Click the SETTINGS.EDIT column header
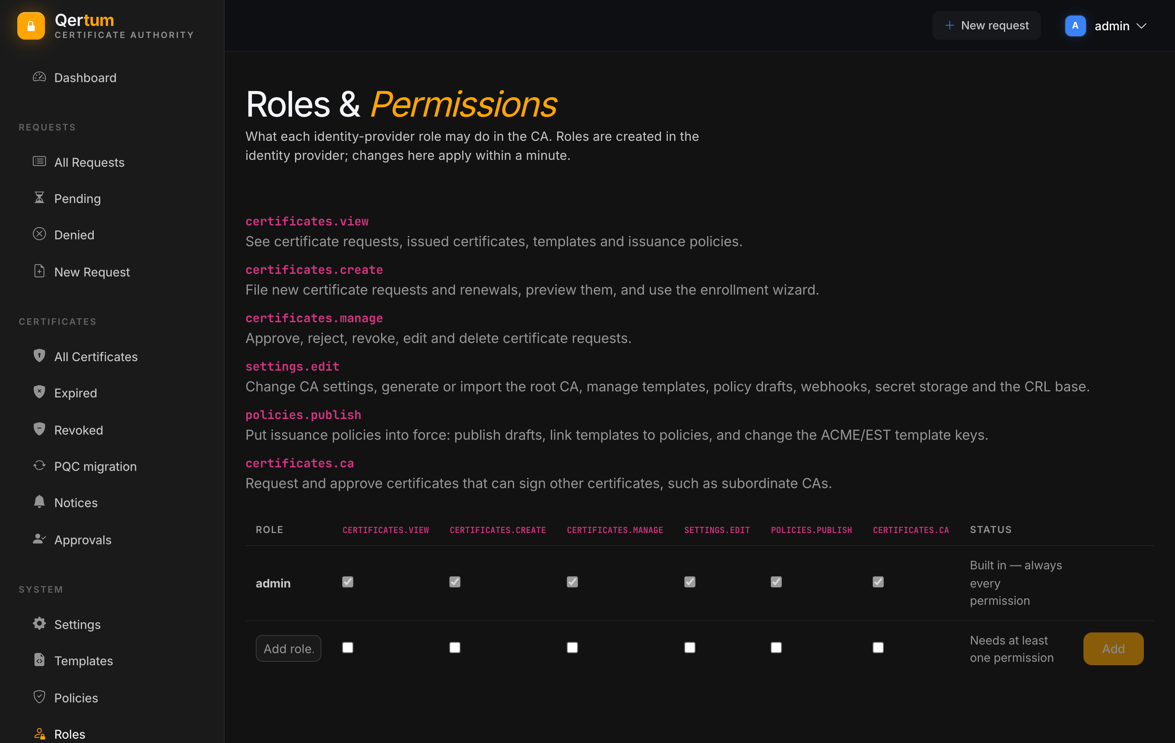 click(717, 530)
